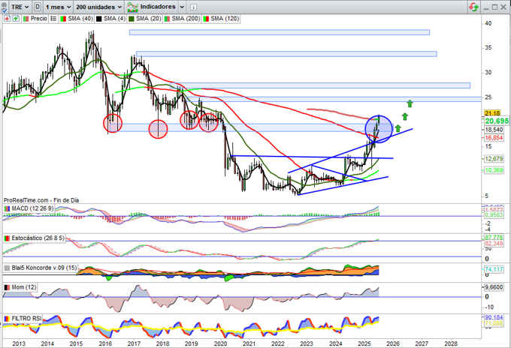Click the 2025 label on time axis
The height and width of the screenshot is (348, 511).
[x=364, y=343]
